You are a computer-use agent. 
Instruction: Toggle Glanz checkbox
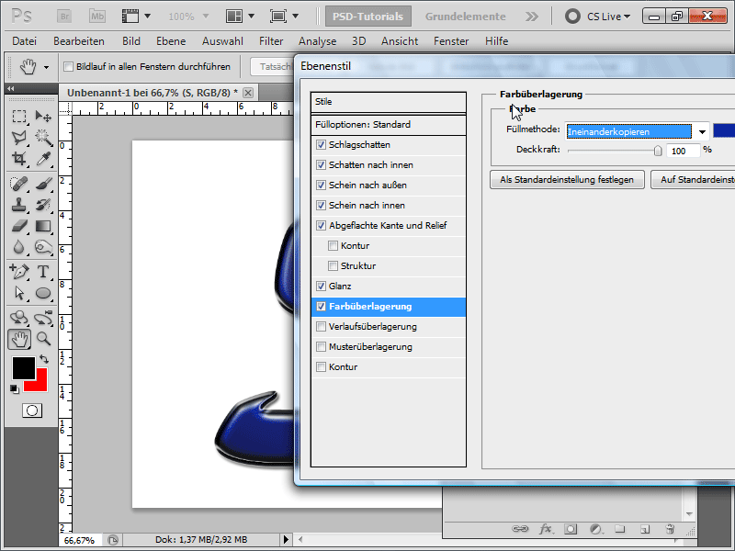(x=321, y=286)
